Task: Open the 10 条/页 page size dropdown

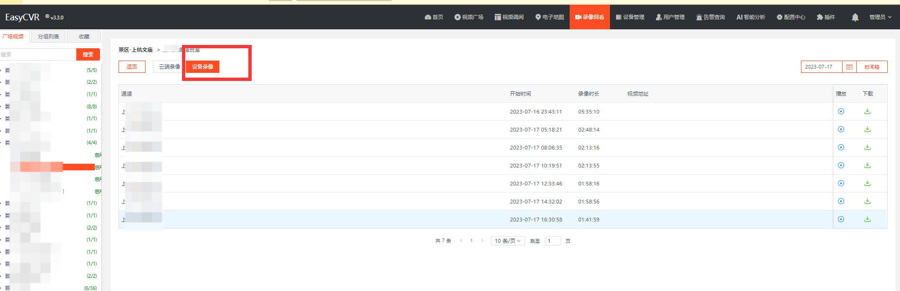Action: 508,241
